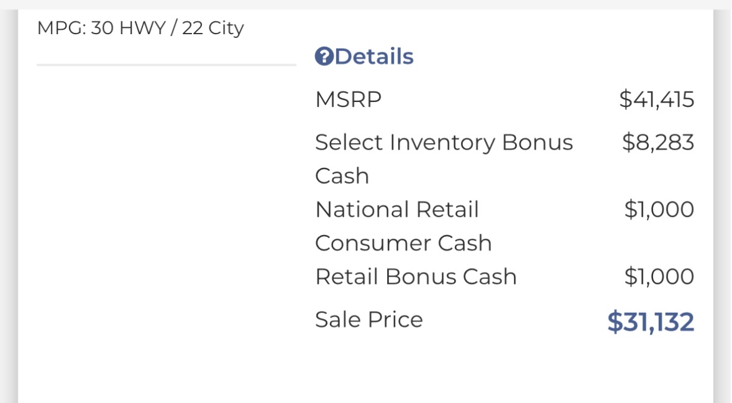
Task: Click National Retail Consumer Cash $1,000 value
Action: 659,209
